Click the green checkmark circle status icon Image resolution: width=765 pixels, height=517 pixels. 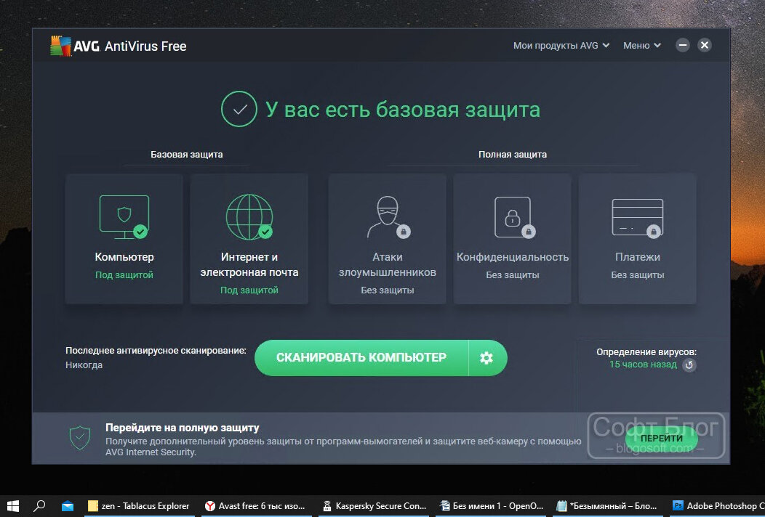pyautogui.click(x=239, y=109)
